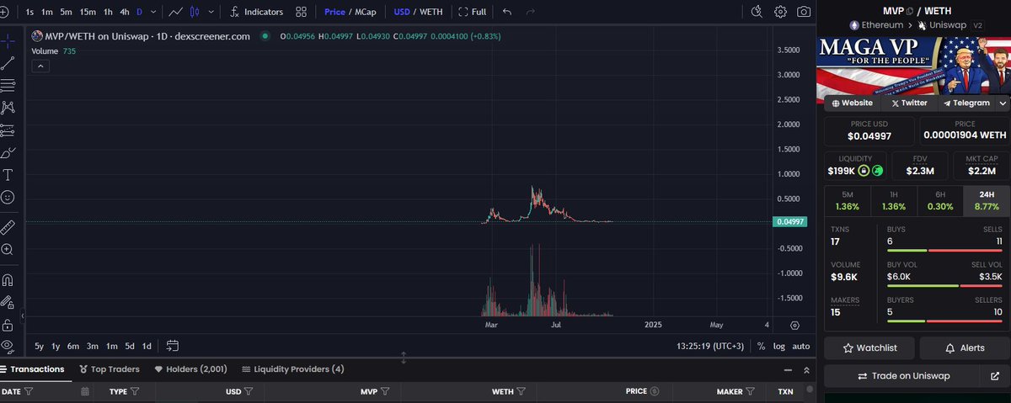Take a chart snapshot with camera icon

pos(805,12)
